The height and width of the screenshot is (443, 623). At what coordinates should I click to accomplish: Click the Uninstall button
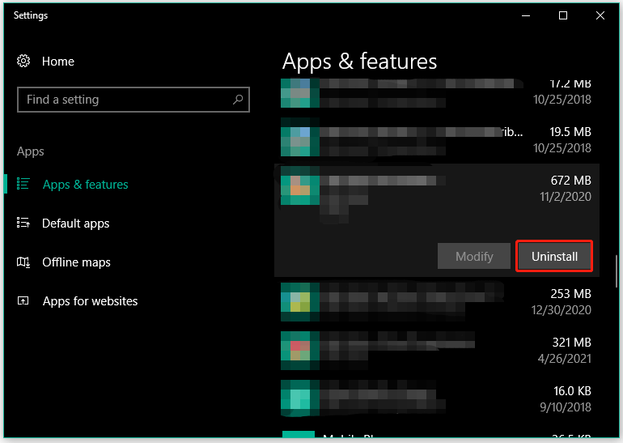click(x=554, y=256)
